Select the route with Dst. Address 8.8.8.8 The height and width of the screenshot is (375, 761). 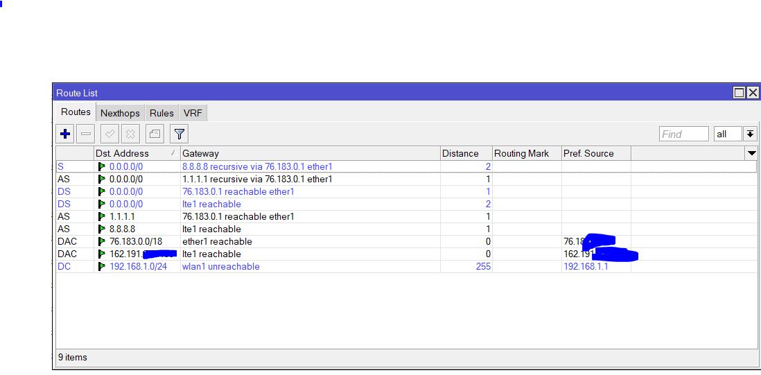[x=406, y=229]
